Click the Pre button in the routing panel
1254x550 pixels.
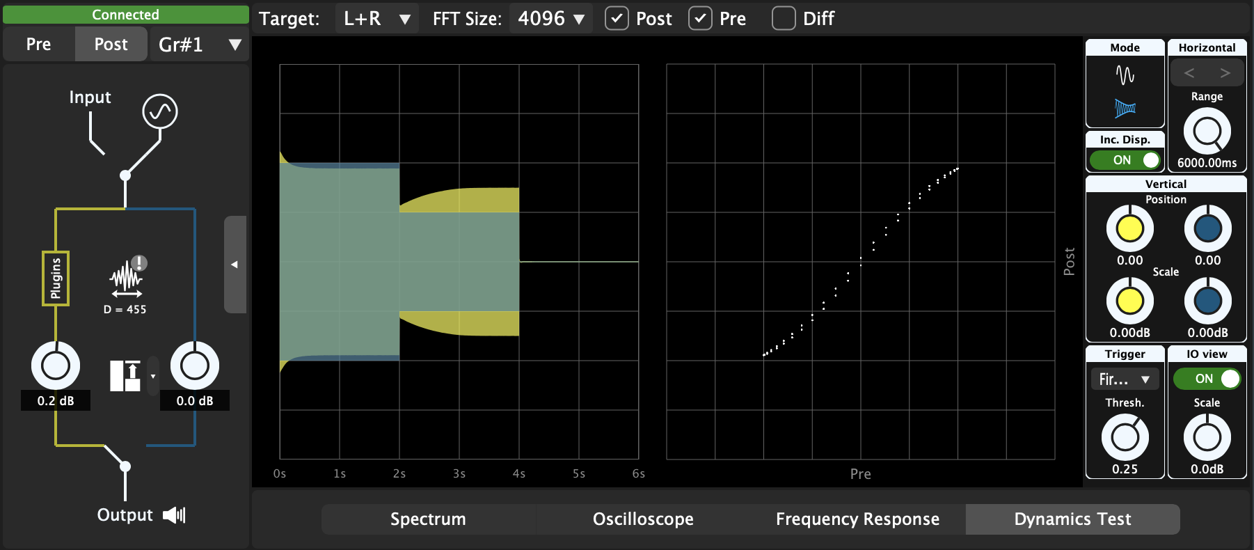[39, 45]
